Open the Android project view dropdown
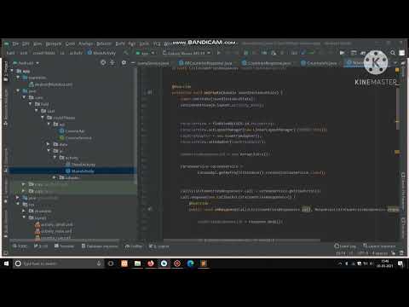 coord(26,63)
